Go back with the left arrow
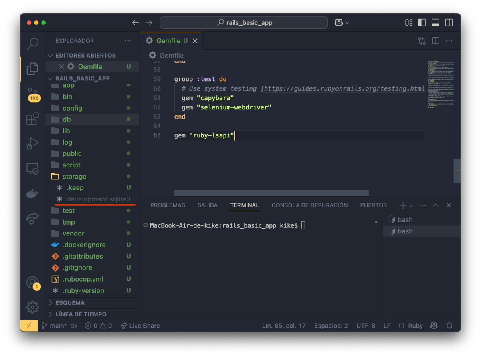 pyautogui.click(x=135, y=23)
